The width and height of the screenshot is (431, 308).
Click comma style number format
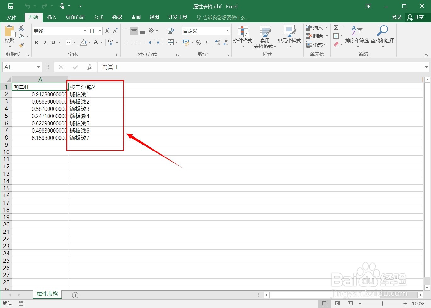[x=207, y=43]
